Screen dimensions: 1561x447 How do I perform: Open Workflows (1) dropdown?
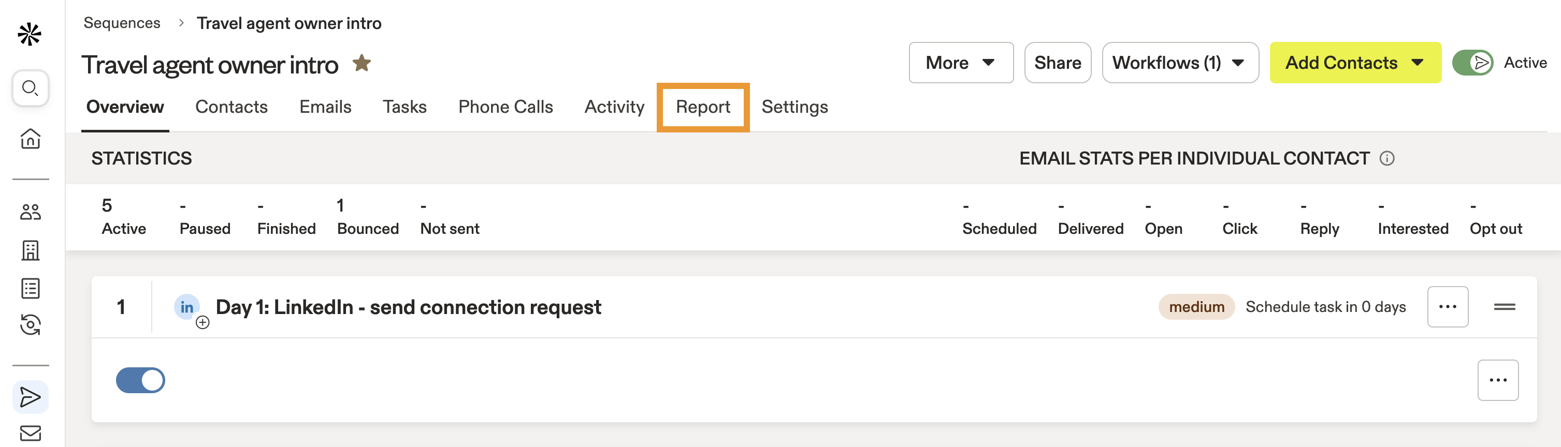1179,63
